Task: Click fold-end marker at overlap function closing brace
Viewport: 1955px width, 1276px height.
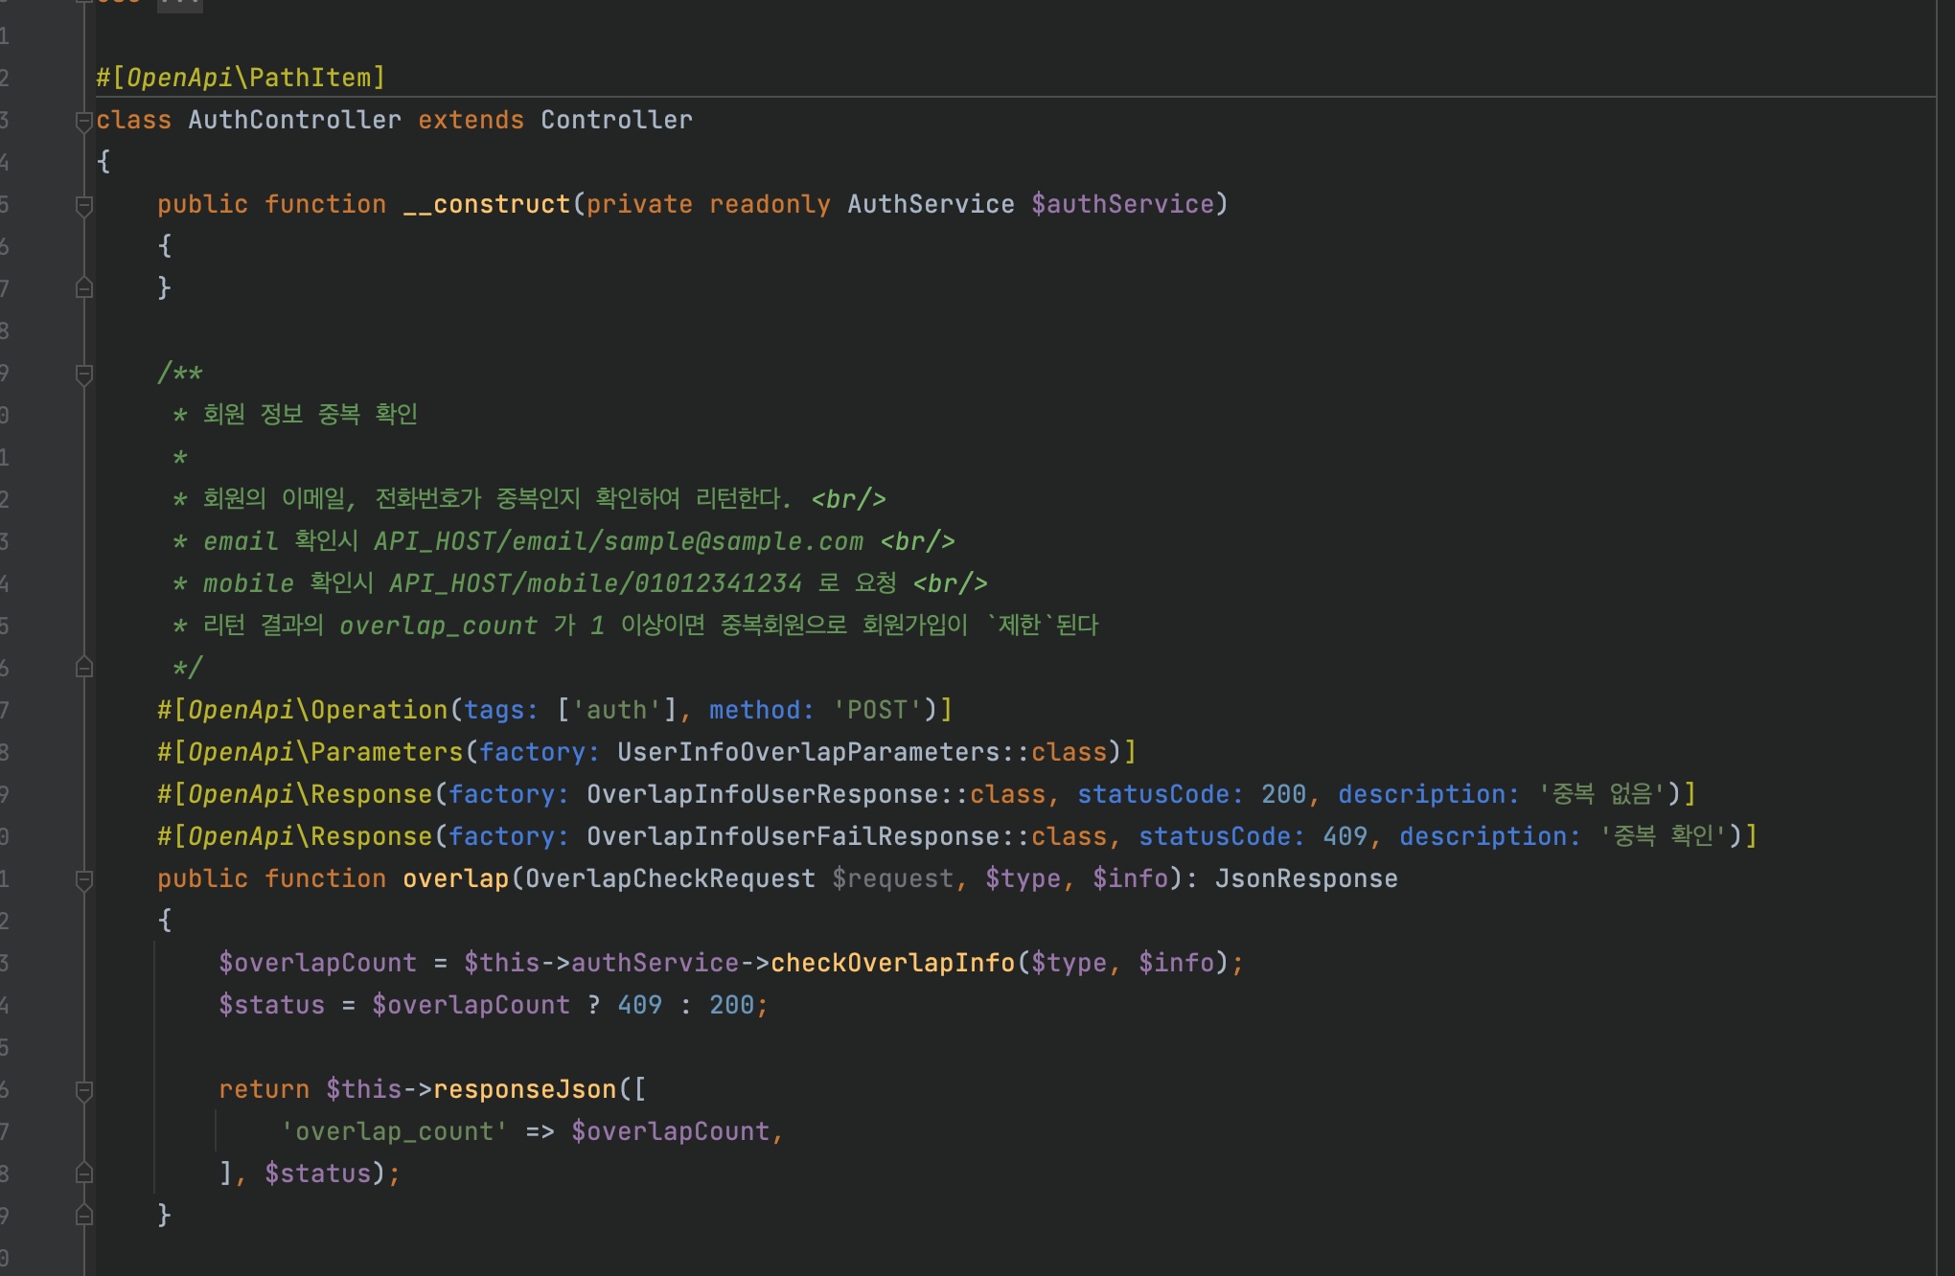Action: pyautogui.click(x=83, y=1216)
